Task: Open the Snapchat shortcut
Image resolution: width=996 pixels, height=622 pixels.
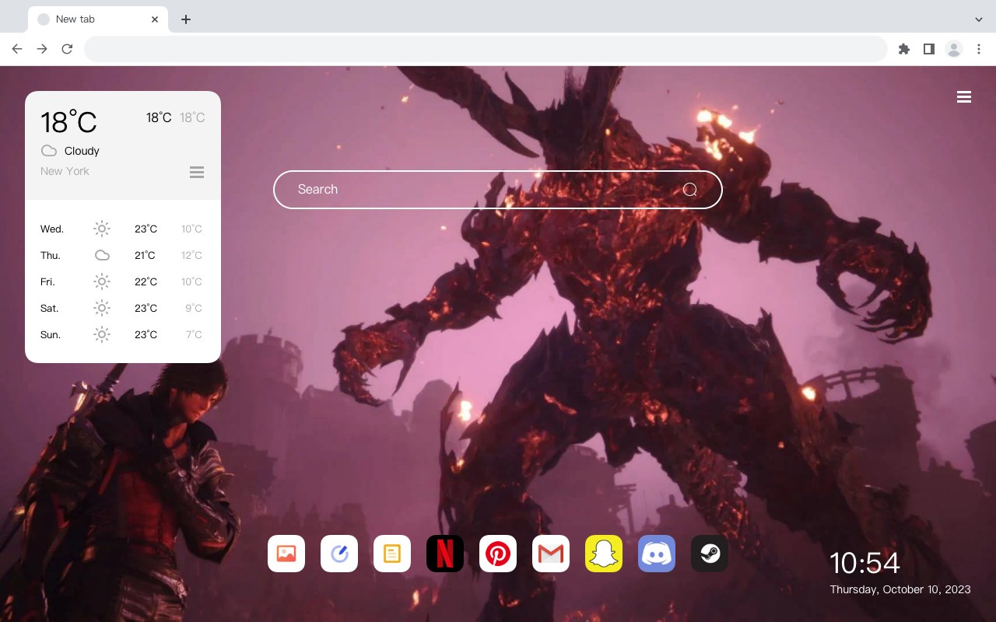Action: (x=604, y=554)
